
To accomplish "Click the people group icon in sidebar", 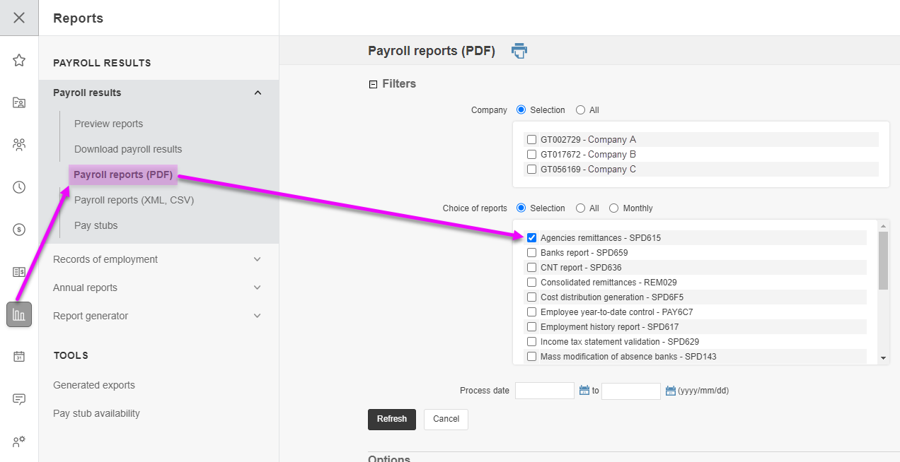I will 19,145.
